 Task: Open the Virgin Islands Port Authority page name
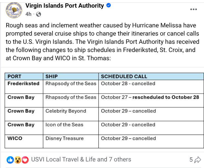click(x=65, y=5)
